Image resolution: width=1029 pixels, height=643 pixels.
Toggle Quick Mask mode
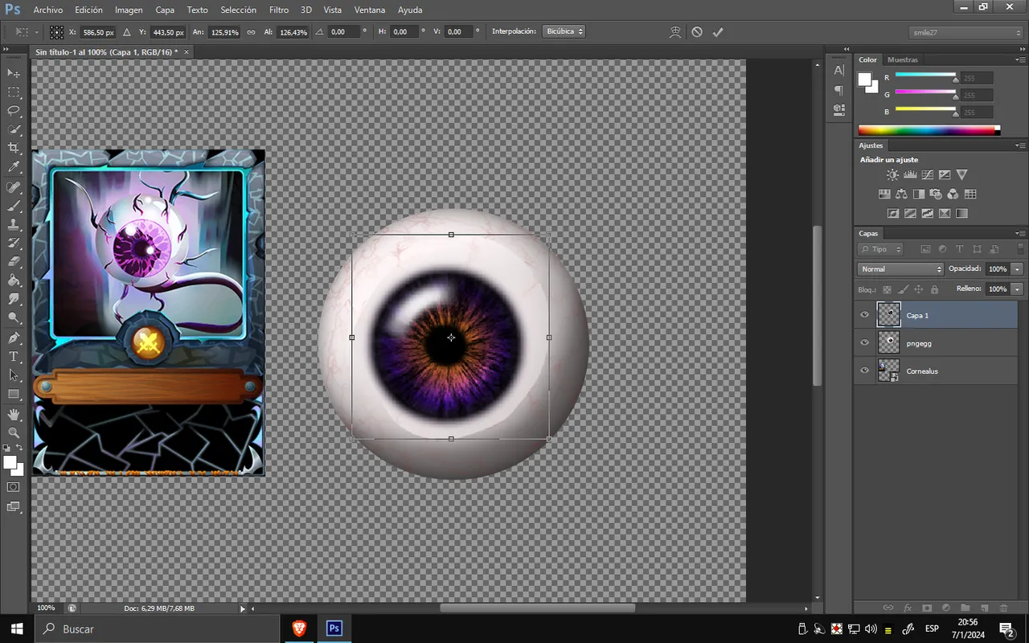point(14,487)
